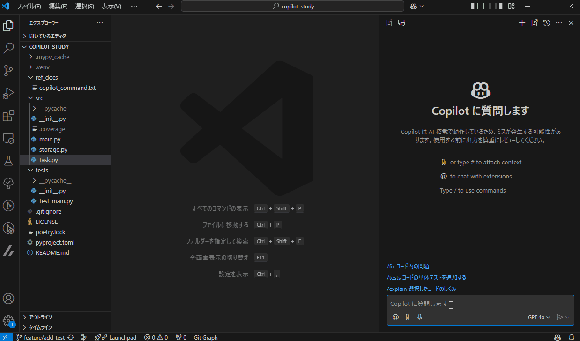Open the ファイル(F) menu
580x341 pixels.
[29, 7]
